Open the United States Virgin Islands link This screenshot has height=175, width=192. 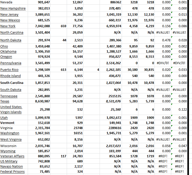click(11, 110)
